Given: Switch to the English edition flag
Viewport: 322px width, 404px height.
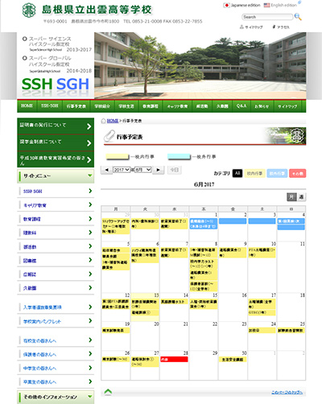Looking at the screenshot, I should coord(266,5).
